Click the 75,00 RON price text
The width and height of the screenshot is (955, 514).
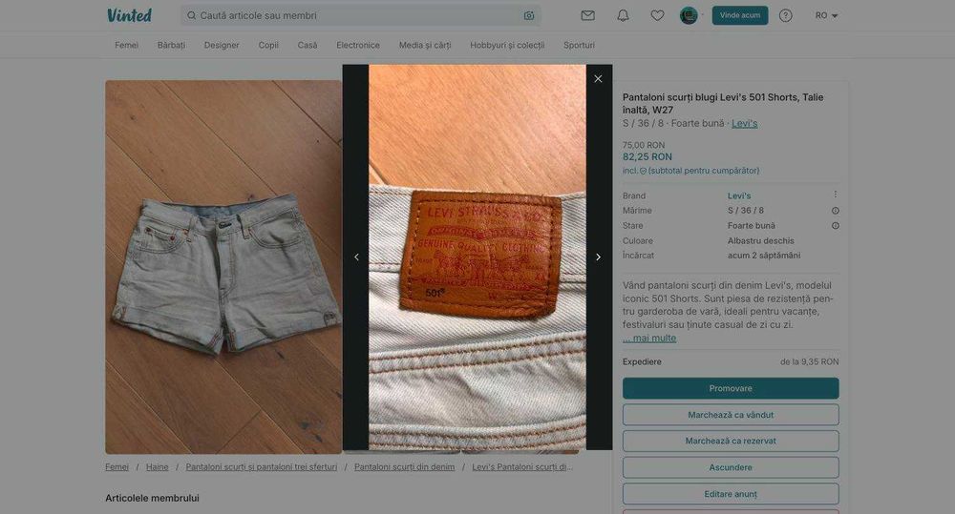tap(643, 145)
